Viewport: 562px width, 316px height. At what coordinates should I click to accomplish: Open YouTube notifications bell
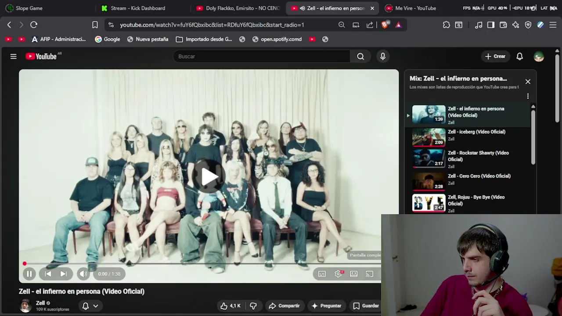[x=519, y=56]
